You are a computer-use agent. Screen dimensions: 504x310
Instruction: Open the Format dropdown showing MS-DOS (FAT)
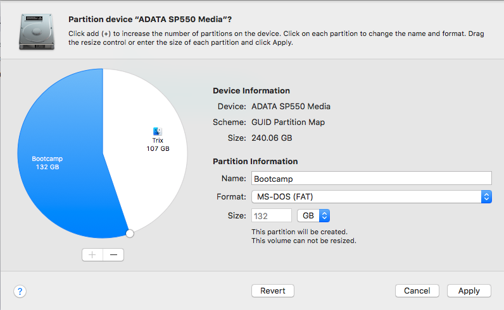point(371,196)
